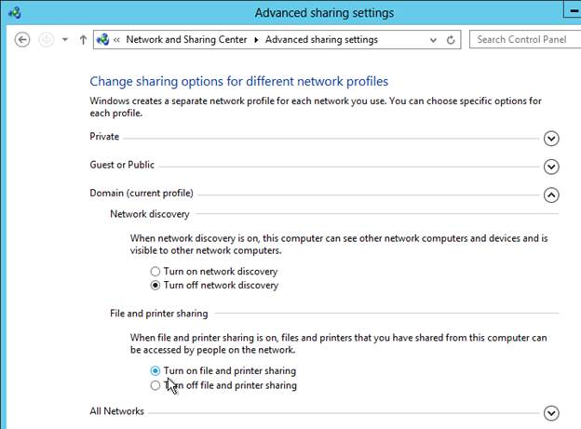Collapse the Domain current profile section
The height and width of the screenshot is (429, 581).
tap(551, 194)
